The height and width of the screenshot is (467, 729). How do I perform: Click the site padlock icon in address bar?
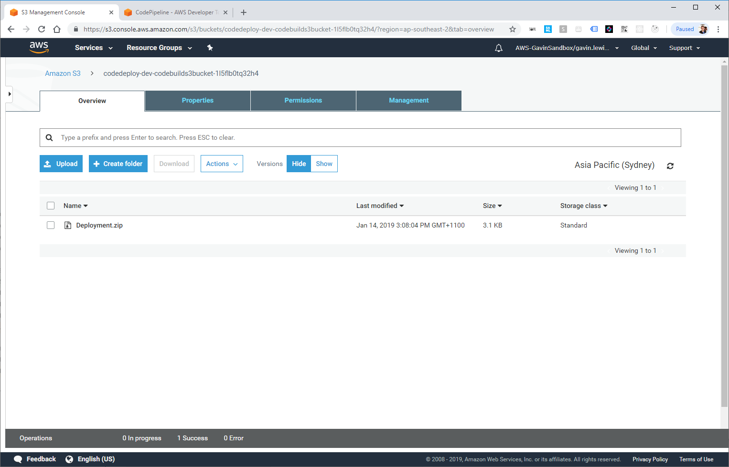click(x=75, y=29)
